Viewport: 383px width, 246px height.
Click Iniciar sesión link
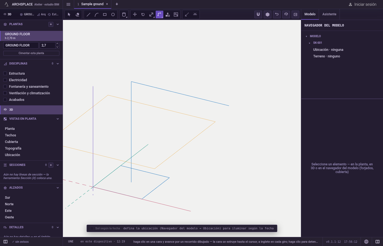pos(362,4)
